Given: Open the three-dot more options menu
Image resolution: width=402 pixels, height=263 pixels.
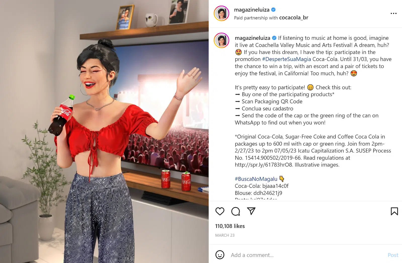Looking at the screenshot, I should (393, 13).
